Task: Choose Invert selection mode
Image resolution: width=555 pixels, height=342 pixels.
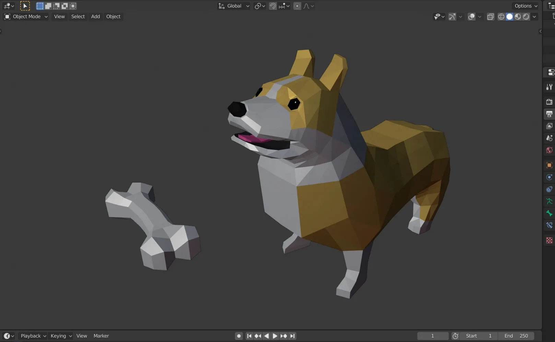Action: click(x=64, y=6)
